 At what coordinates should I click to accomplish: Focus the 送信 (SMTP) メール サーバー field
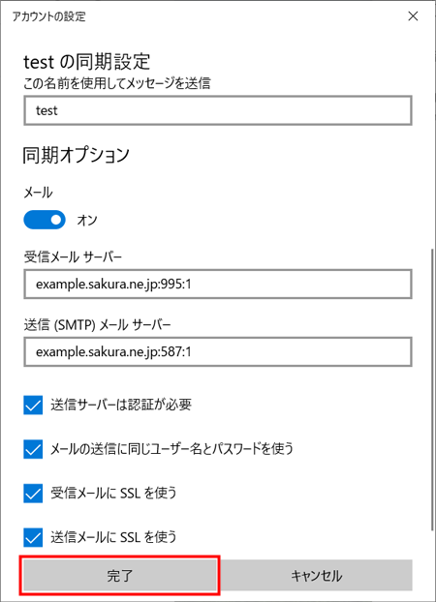pos(218,351)
